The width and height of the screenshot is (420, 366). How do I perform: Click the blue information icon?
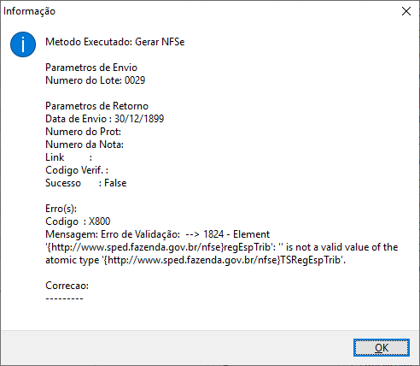pyautogui.click(x=23, y=44)
